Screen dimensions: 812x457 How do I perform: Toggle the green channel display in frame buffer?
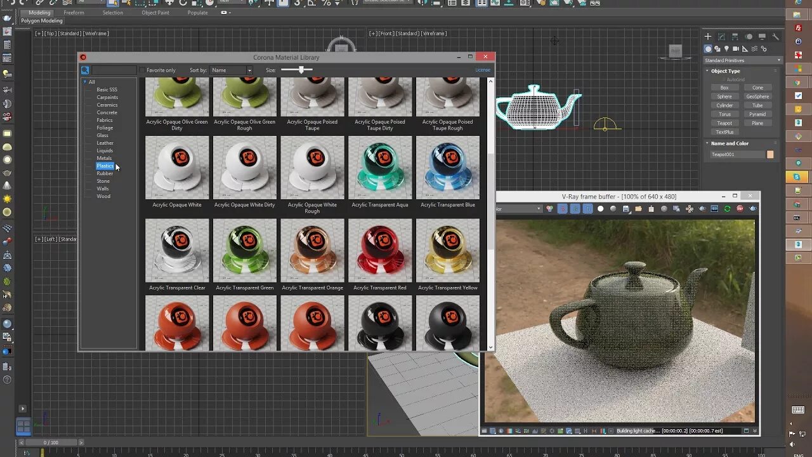(575, 209)
